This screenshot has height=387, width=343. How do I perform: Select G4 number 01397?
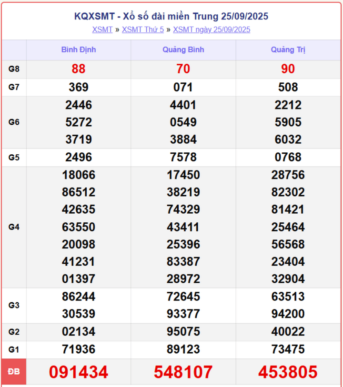click(79, 279)
